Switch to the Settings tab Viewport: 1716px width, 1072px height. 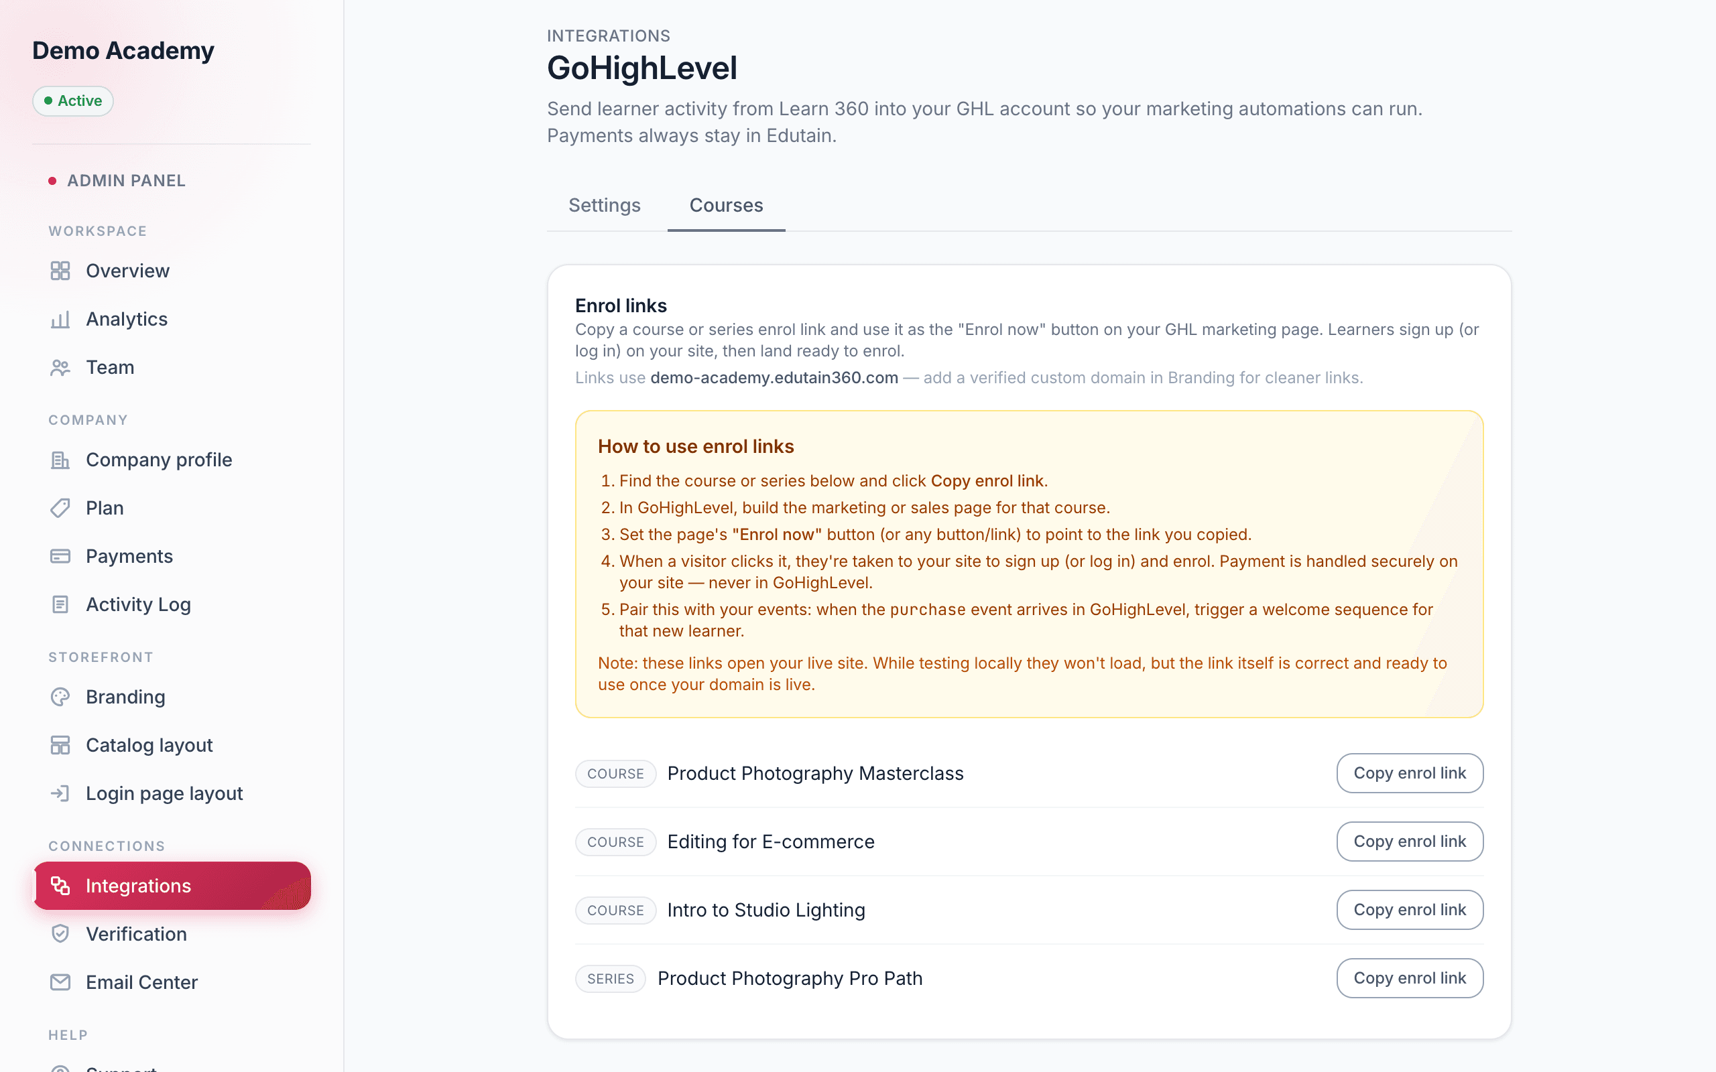[604, 206]
